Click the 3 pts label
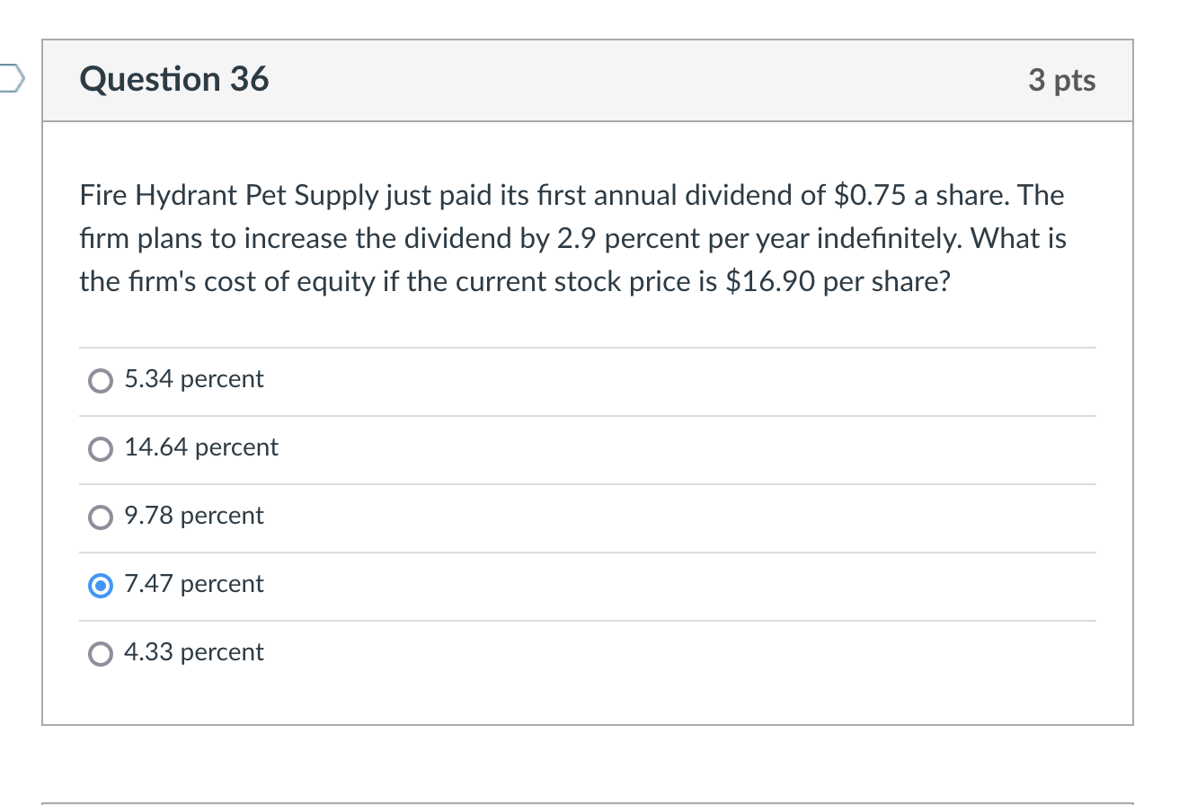Image resolution: width=1188 pixels, height=805 pixels. 1064,80
